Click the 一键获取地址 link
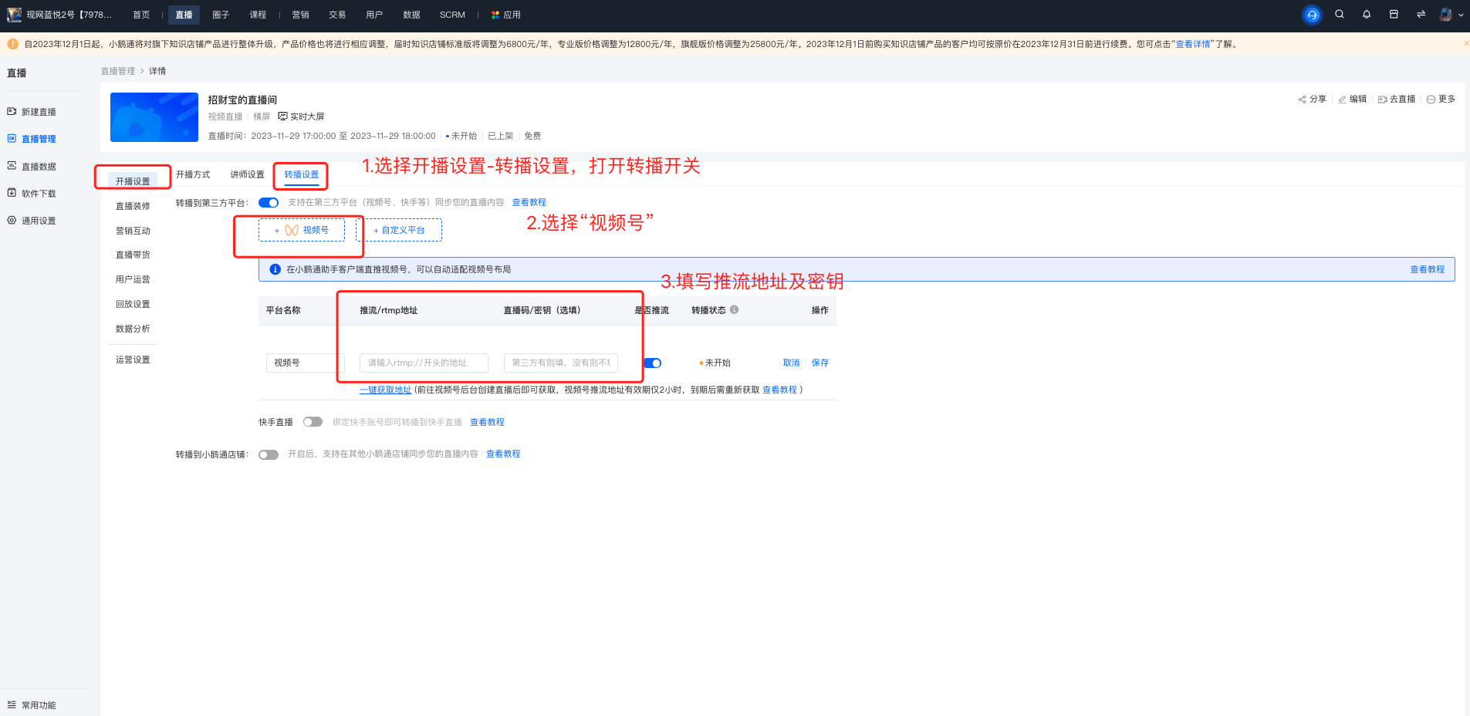Screen dimensions: 1470x716 [385, 390]
